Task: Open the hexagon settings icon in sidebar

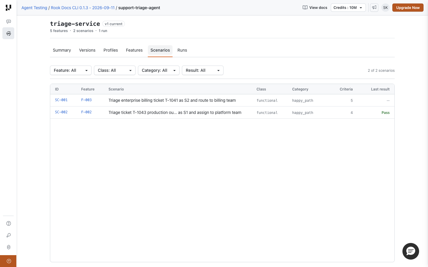Action: [9, 247]
